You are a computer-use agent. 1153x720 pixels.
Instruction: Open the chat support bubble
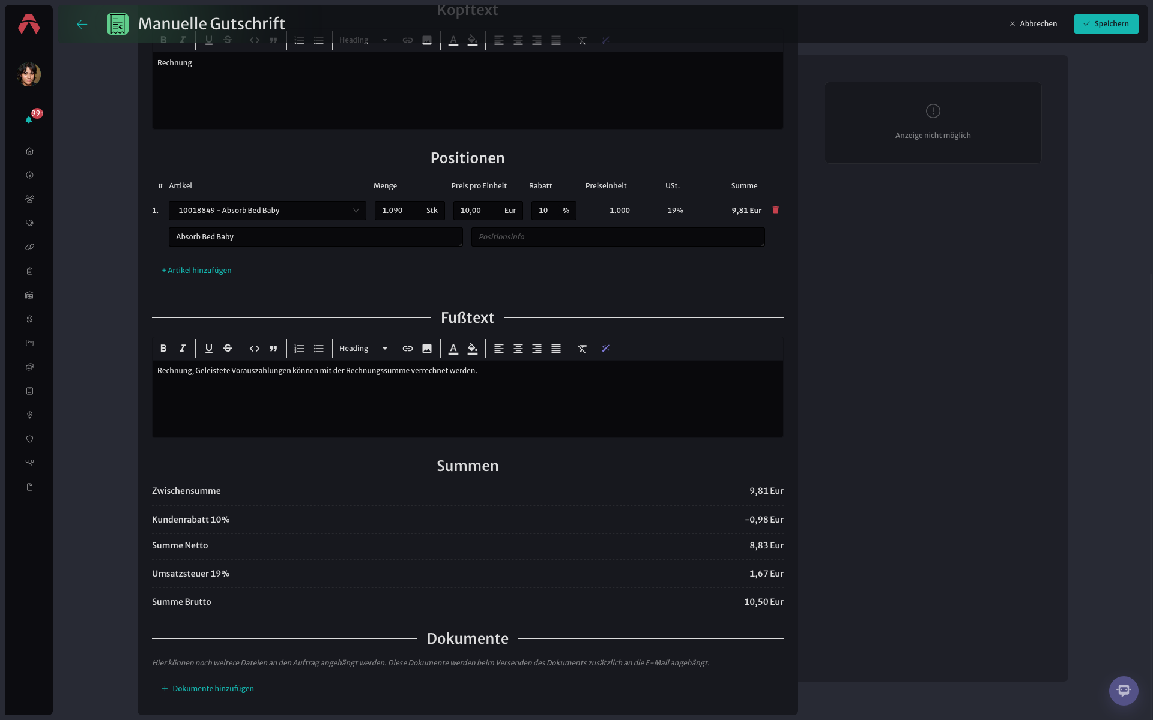tap(1124, 691)
